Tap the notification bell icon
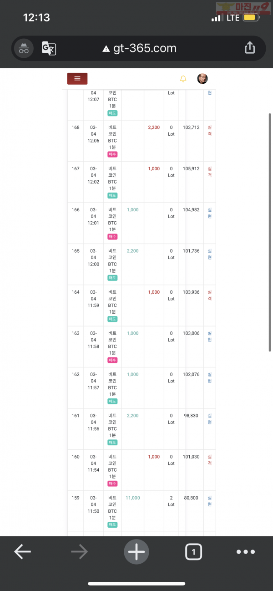273x591 pixels. coord(183,79)
